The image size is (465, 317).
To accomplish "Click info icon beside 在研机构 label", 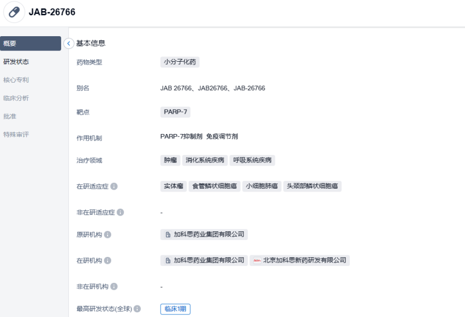I will (x=107, y=260).
